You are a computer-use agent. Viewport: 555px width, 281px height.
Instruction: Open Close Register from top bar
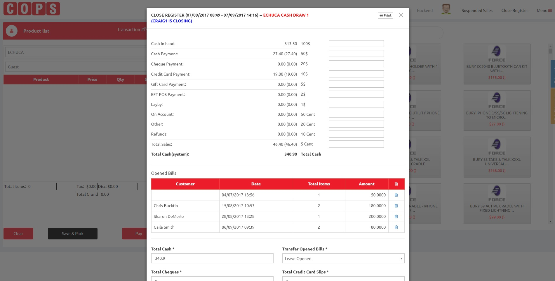[x=514, y=10]
